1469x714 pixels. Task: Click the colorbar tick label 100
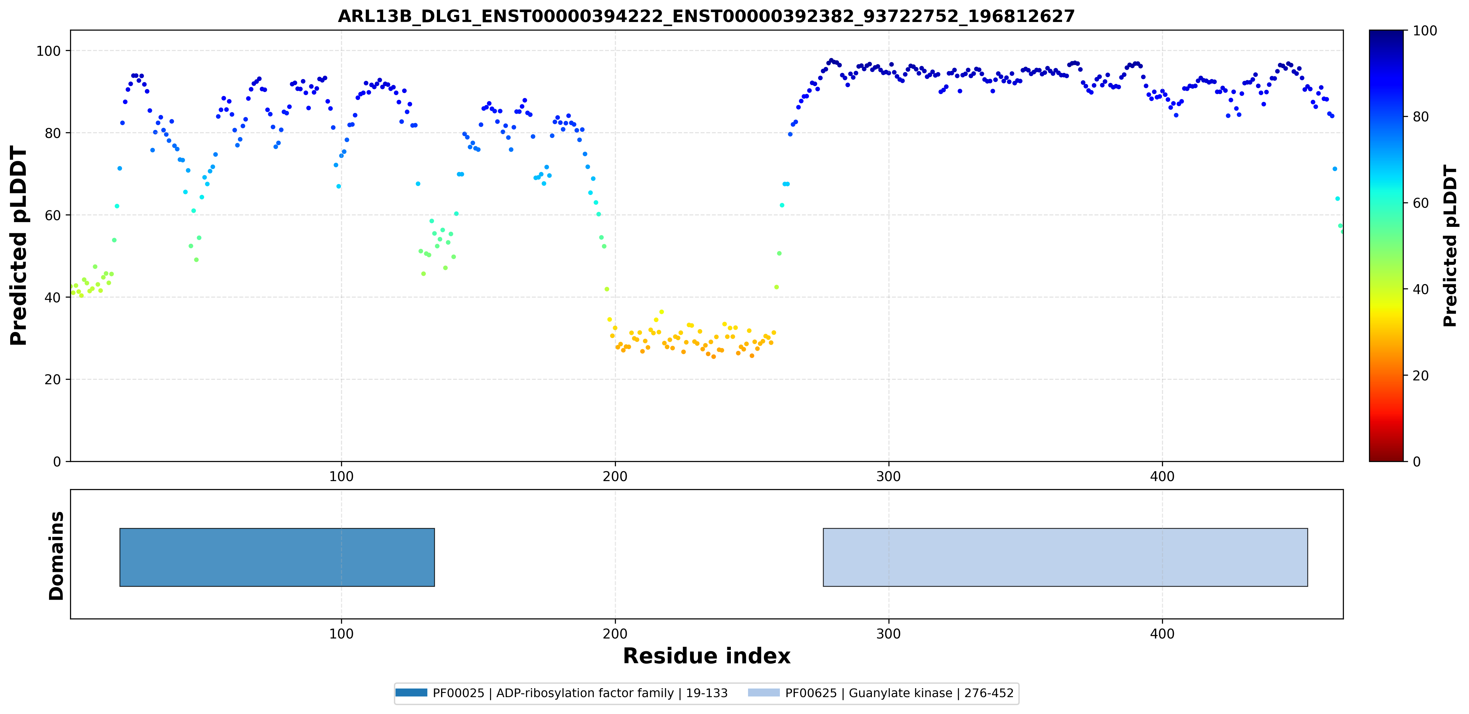[1425, 31]
